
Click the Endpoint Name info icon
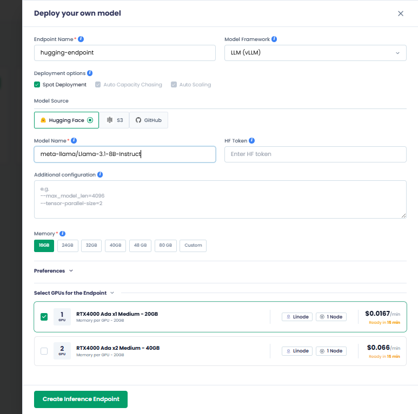point(81,39)
